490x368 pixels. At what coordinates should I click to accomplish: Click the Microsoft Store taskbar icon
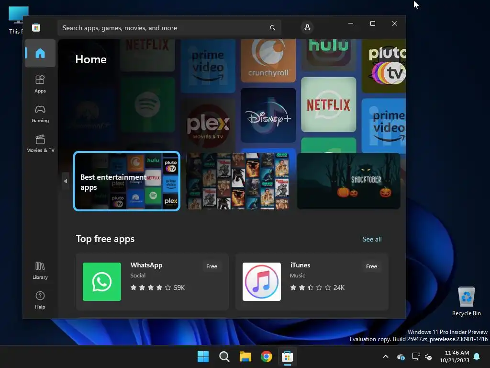pos(287,356)
